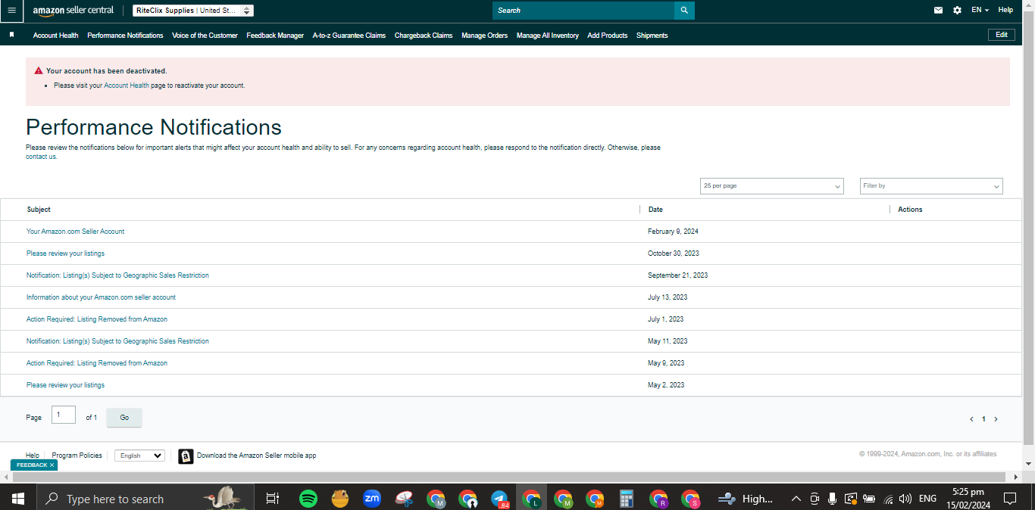
Task: Open the Zoom app from the taskbar
Action: pos(372,499)
